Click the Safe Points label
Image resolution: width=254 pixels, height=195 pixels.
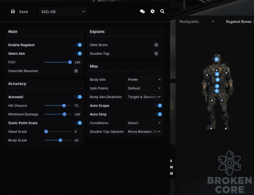coord(99,88)
